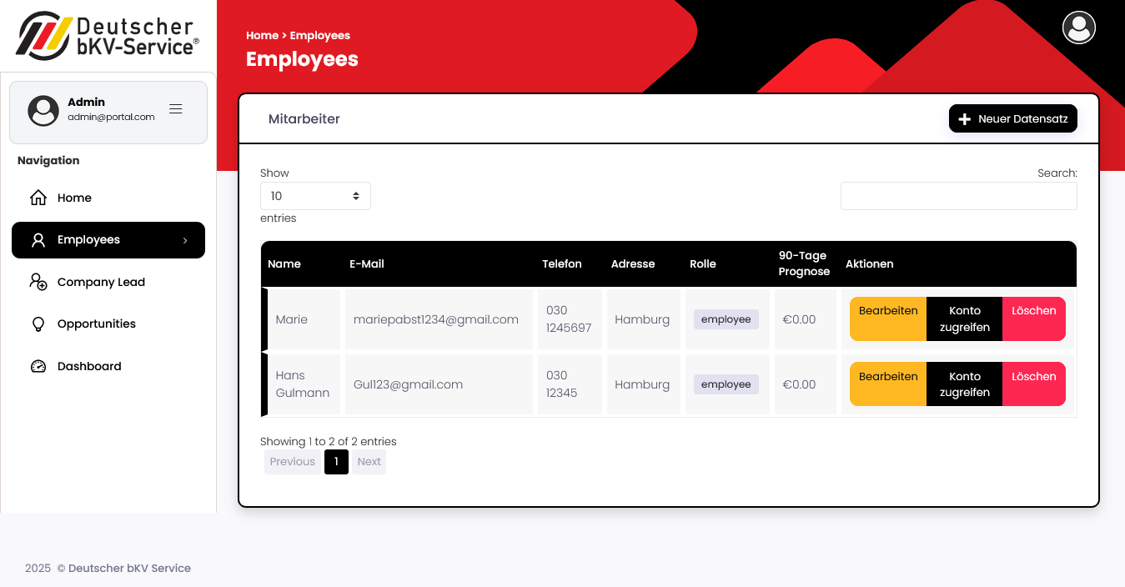This screenshot has width=1125, height=587.
Task: Click the Neuer Datensatz button
Action: tap(1012, 119)
